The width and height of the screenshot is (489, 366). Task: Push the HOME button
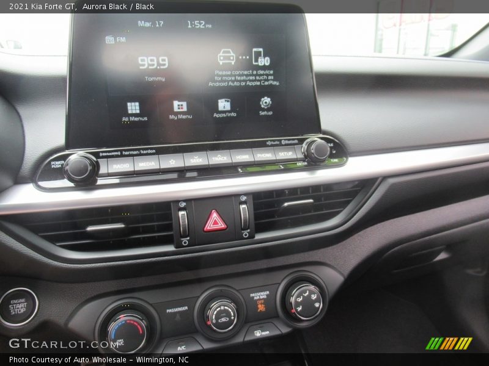(242, 157)
